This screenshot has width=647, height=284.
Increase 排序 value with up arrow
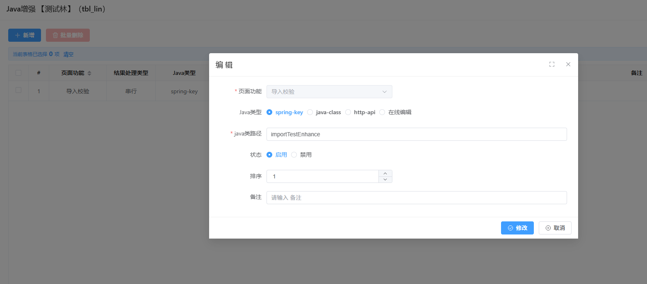point(385,174)
